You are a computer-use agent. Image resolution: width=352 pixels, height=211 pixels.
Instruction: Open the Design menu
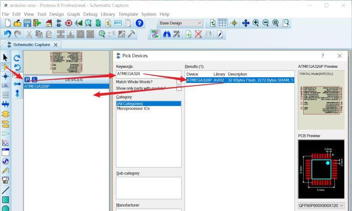pos(57,14)
